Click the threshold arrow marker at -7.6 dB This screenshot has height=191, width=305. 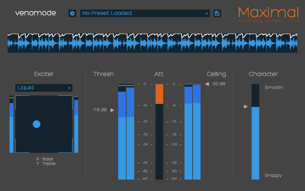[x=112, y=110]
